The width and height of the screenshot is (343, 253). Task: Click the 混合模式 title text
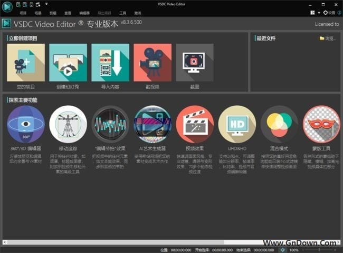(x=279, y=148)
